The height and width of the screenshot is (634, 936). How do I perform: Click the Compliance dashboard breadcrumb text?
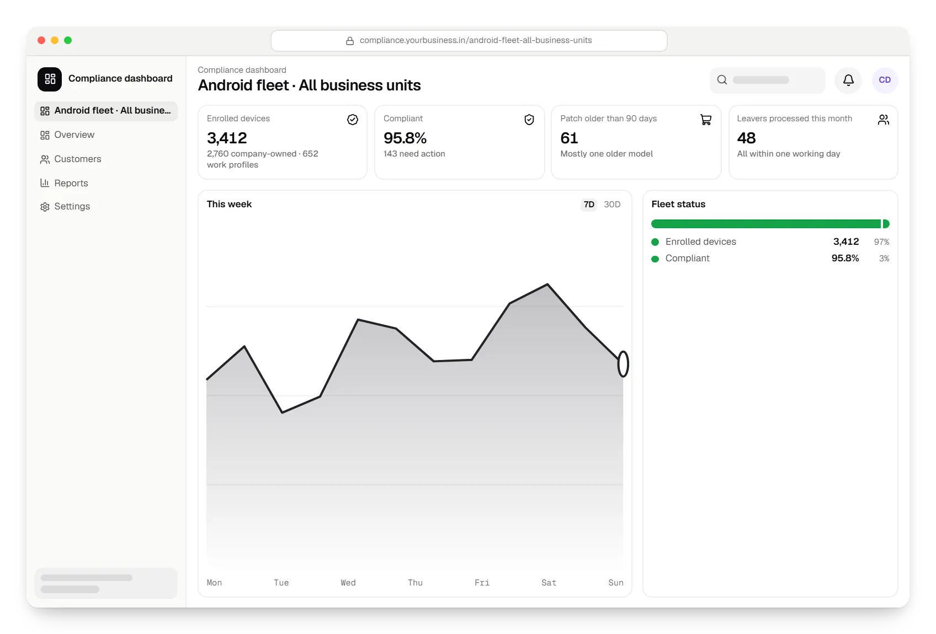[x=242, y=70]
